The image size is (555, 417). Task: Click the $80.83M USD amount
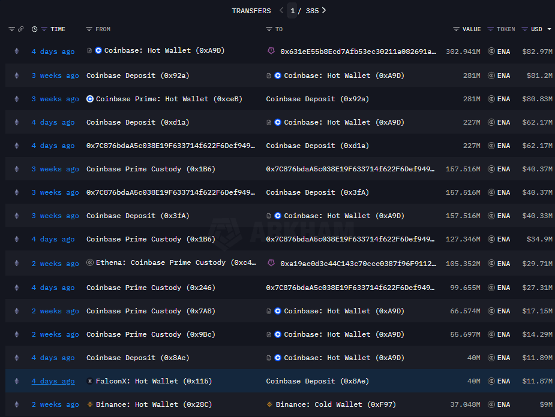point(537,99)
